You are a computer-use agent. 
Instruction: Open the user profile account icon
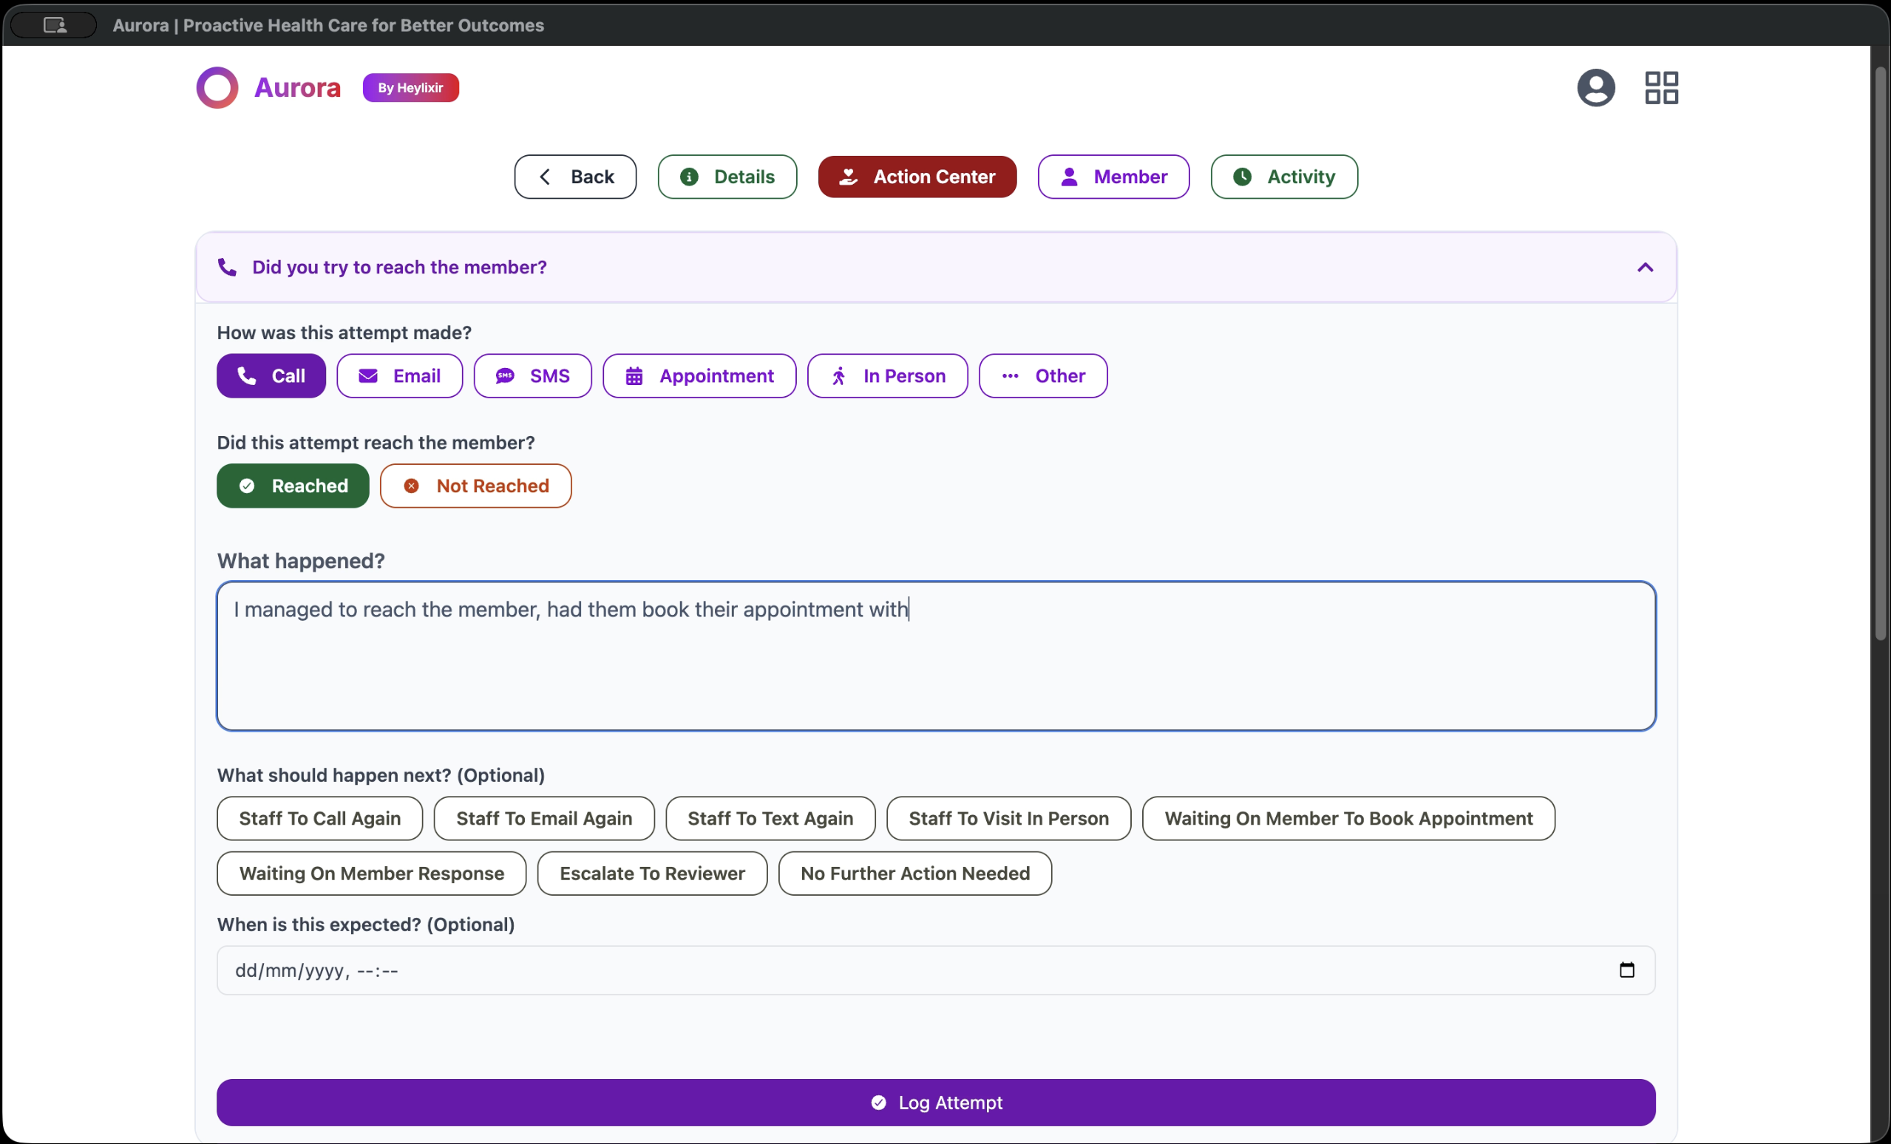1595,87
